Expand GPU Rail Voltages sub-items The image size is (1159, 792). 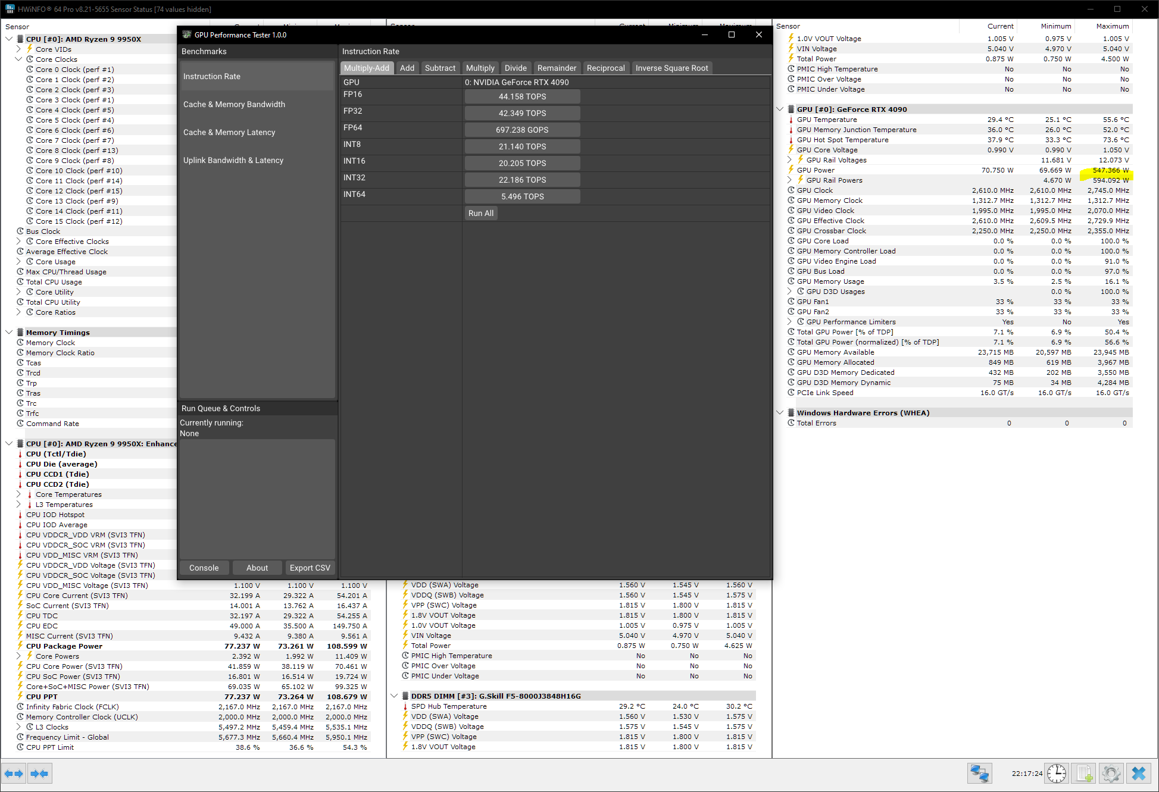point(789,160)
